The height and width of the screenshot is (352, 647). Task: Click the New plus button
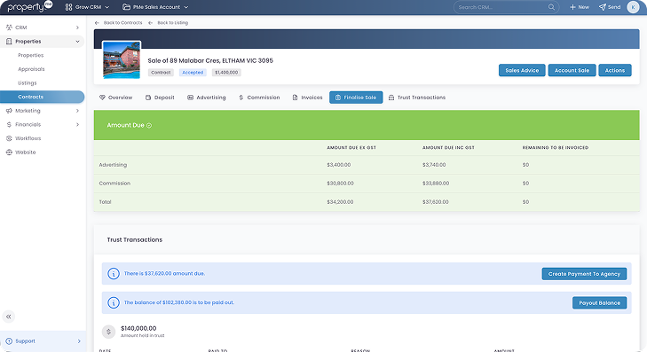pos(580,7)
